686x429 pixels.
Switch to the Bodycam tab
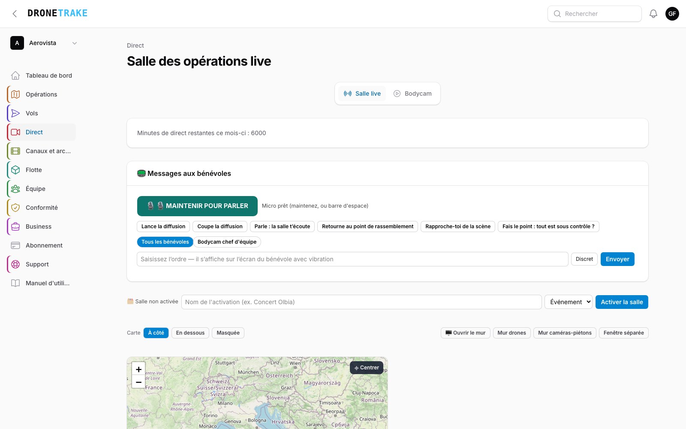[x=412, y=94]
